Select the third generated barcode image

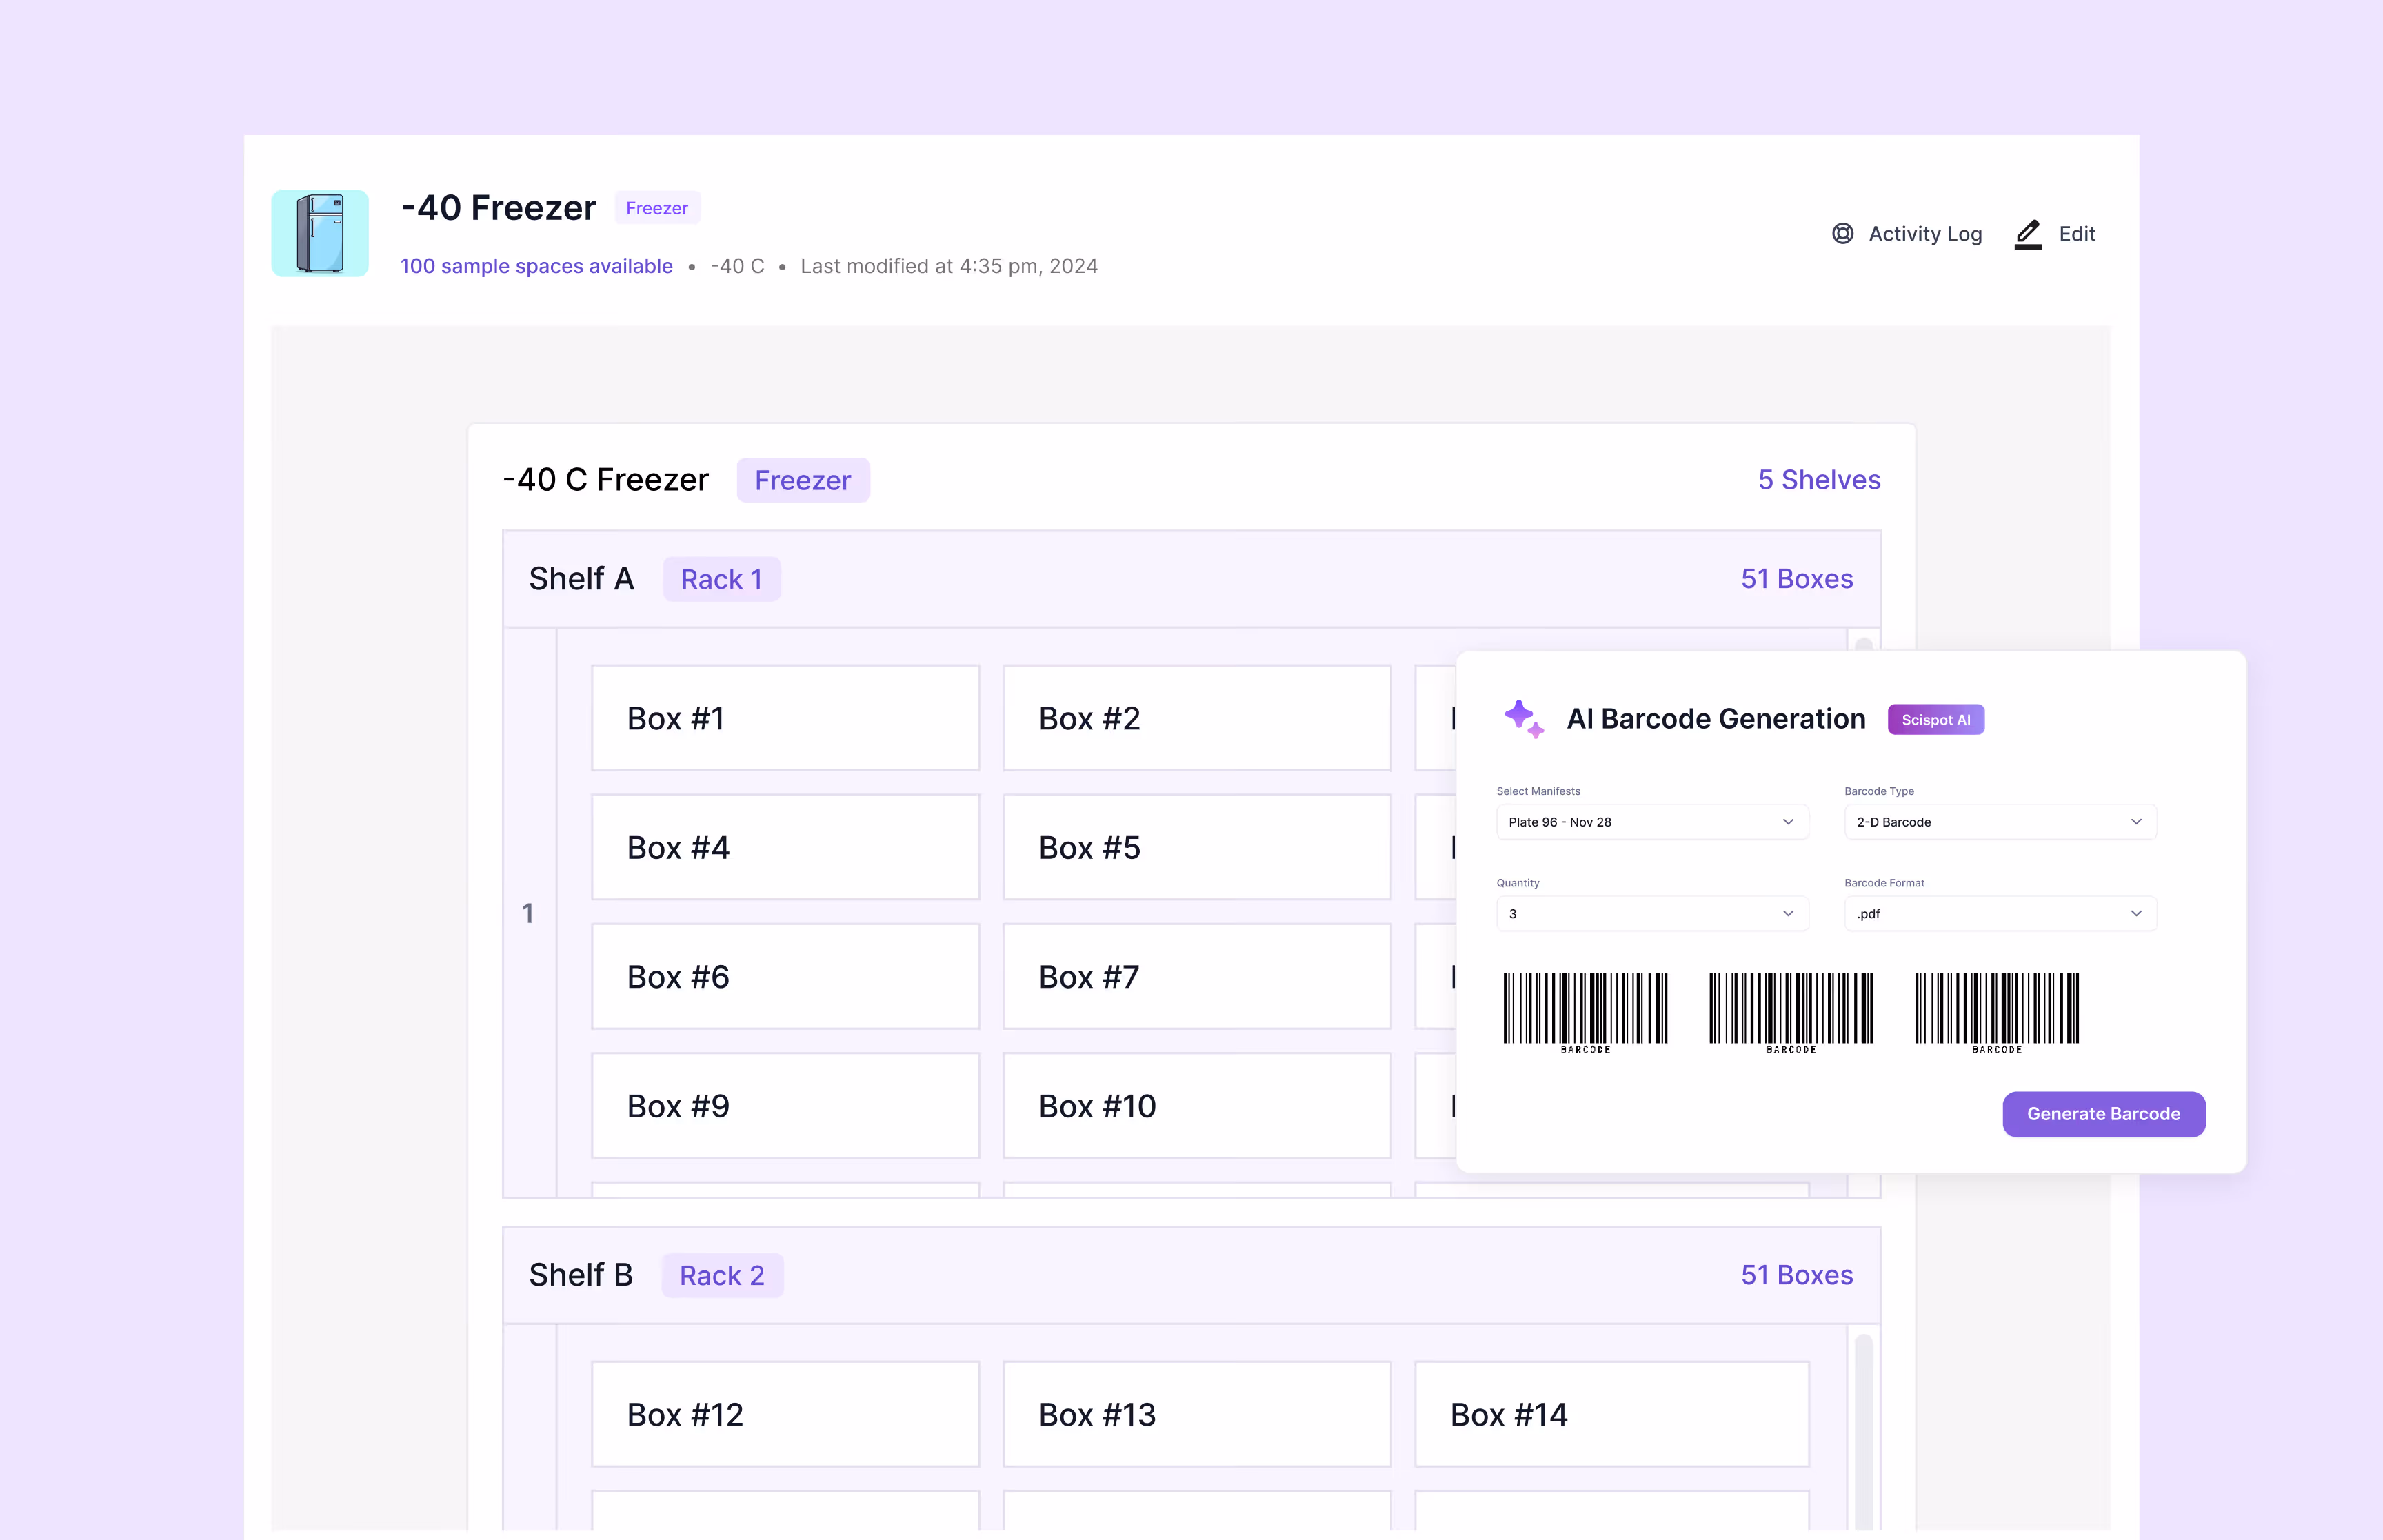(1996, 1010)
